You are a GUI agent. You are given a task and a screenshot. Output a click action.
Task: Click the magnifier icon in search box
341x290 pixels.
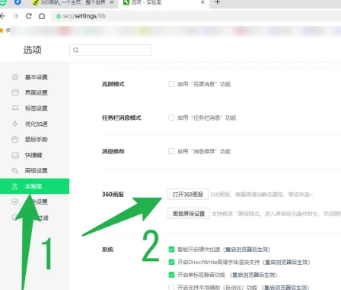click(76, 50)
